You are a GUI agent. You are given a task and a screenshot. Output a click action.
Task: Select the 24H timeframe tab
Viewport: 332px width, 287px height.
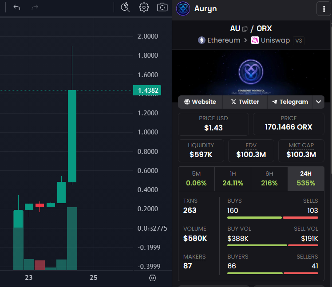tap(306, 179)
